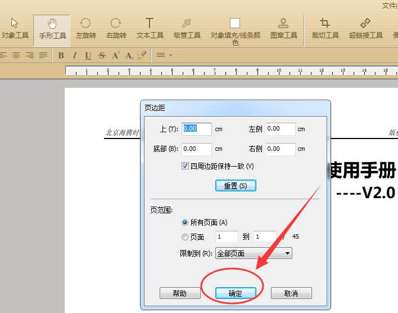Activate the 手形工具 hand tool

52,30
